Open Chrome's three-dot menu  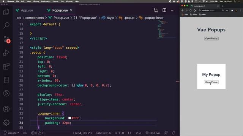240,11
